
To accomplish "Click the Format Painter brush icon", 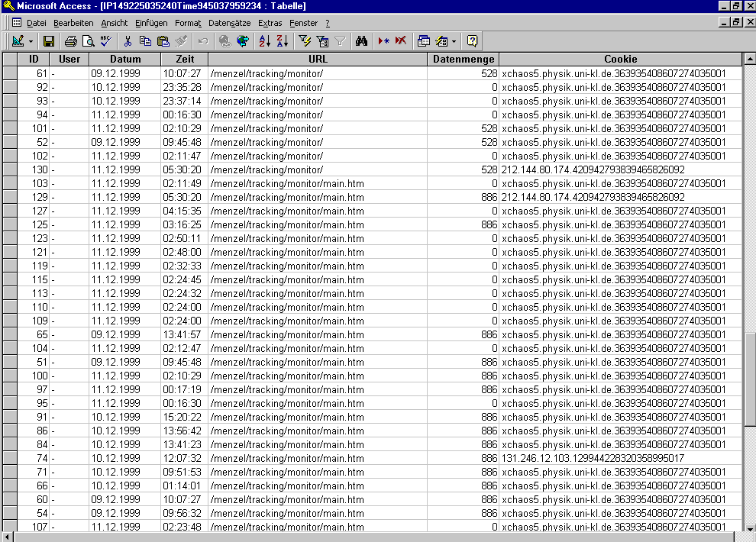I will tap(181, 41).
